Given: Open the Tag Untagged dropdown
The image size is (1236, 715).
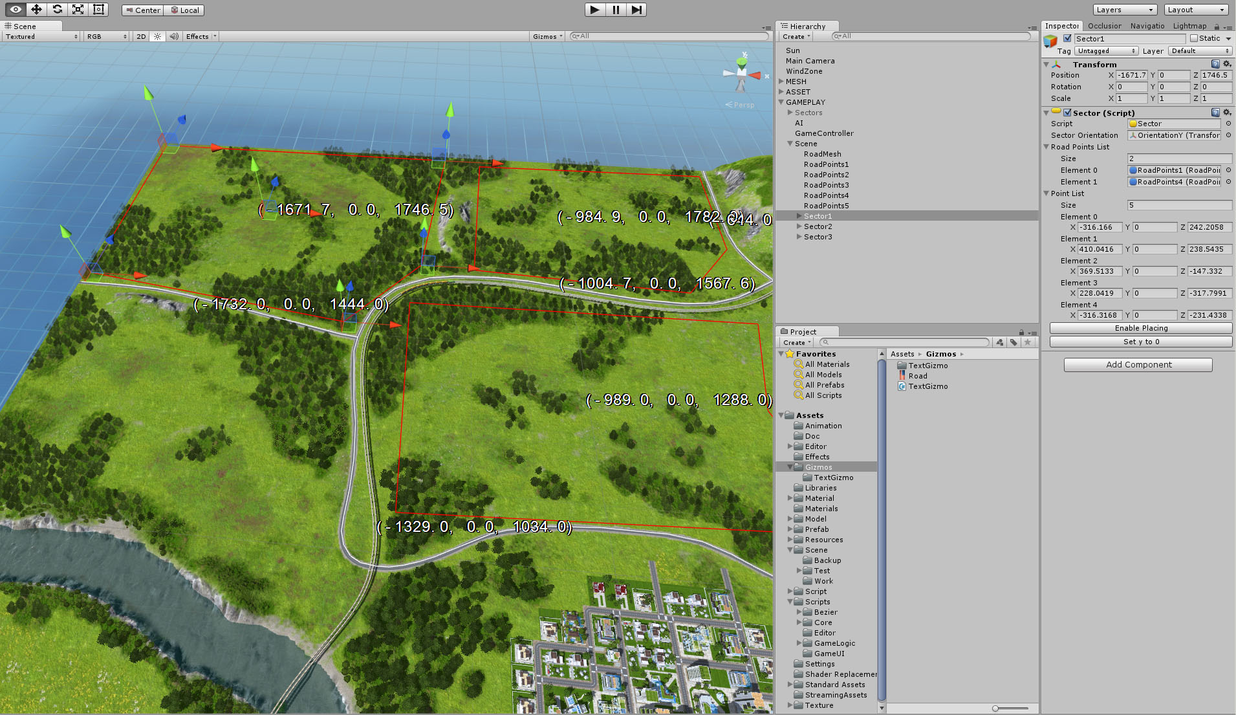Looking at the screenshot, I should pos(1106,50).
